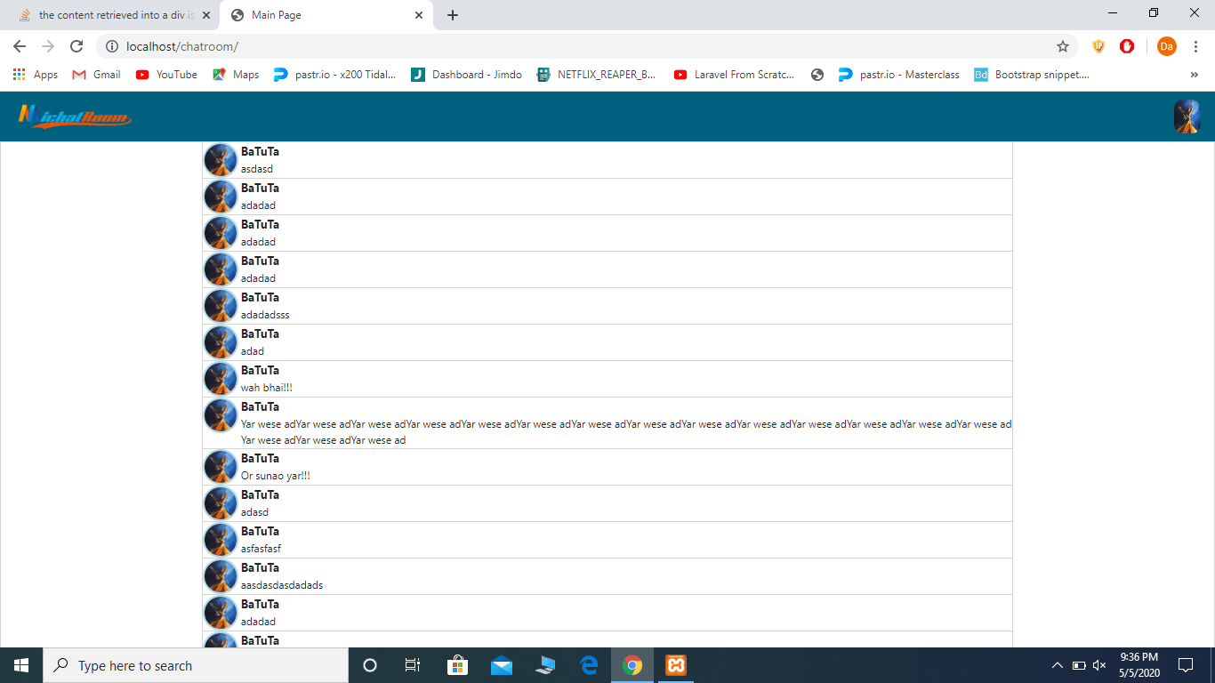Click BaTuTa's avatar beside the 'wah bhai!!!' message

click(220, 378)
